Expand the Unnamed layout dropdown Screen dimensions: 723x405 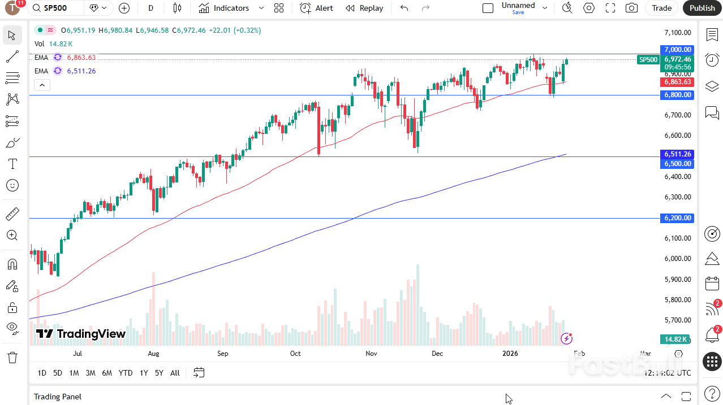(x=544, y=7)
